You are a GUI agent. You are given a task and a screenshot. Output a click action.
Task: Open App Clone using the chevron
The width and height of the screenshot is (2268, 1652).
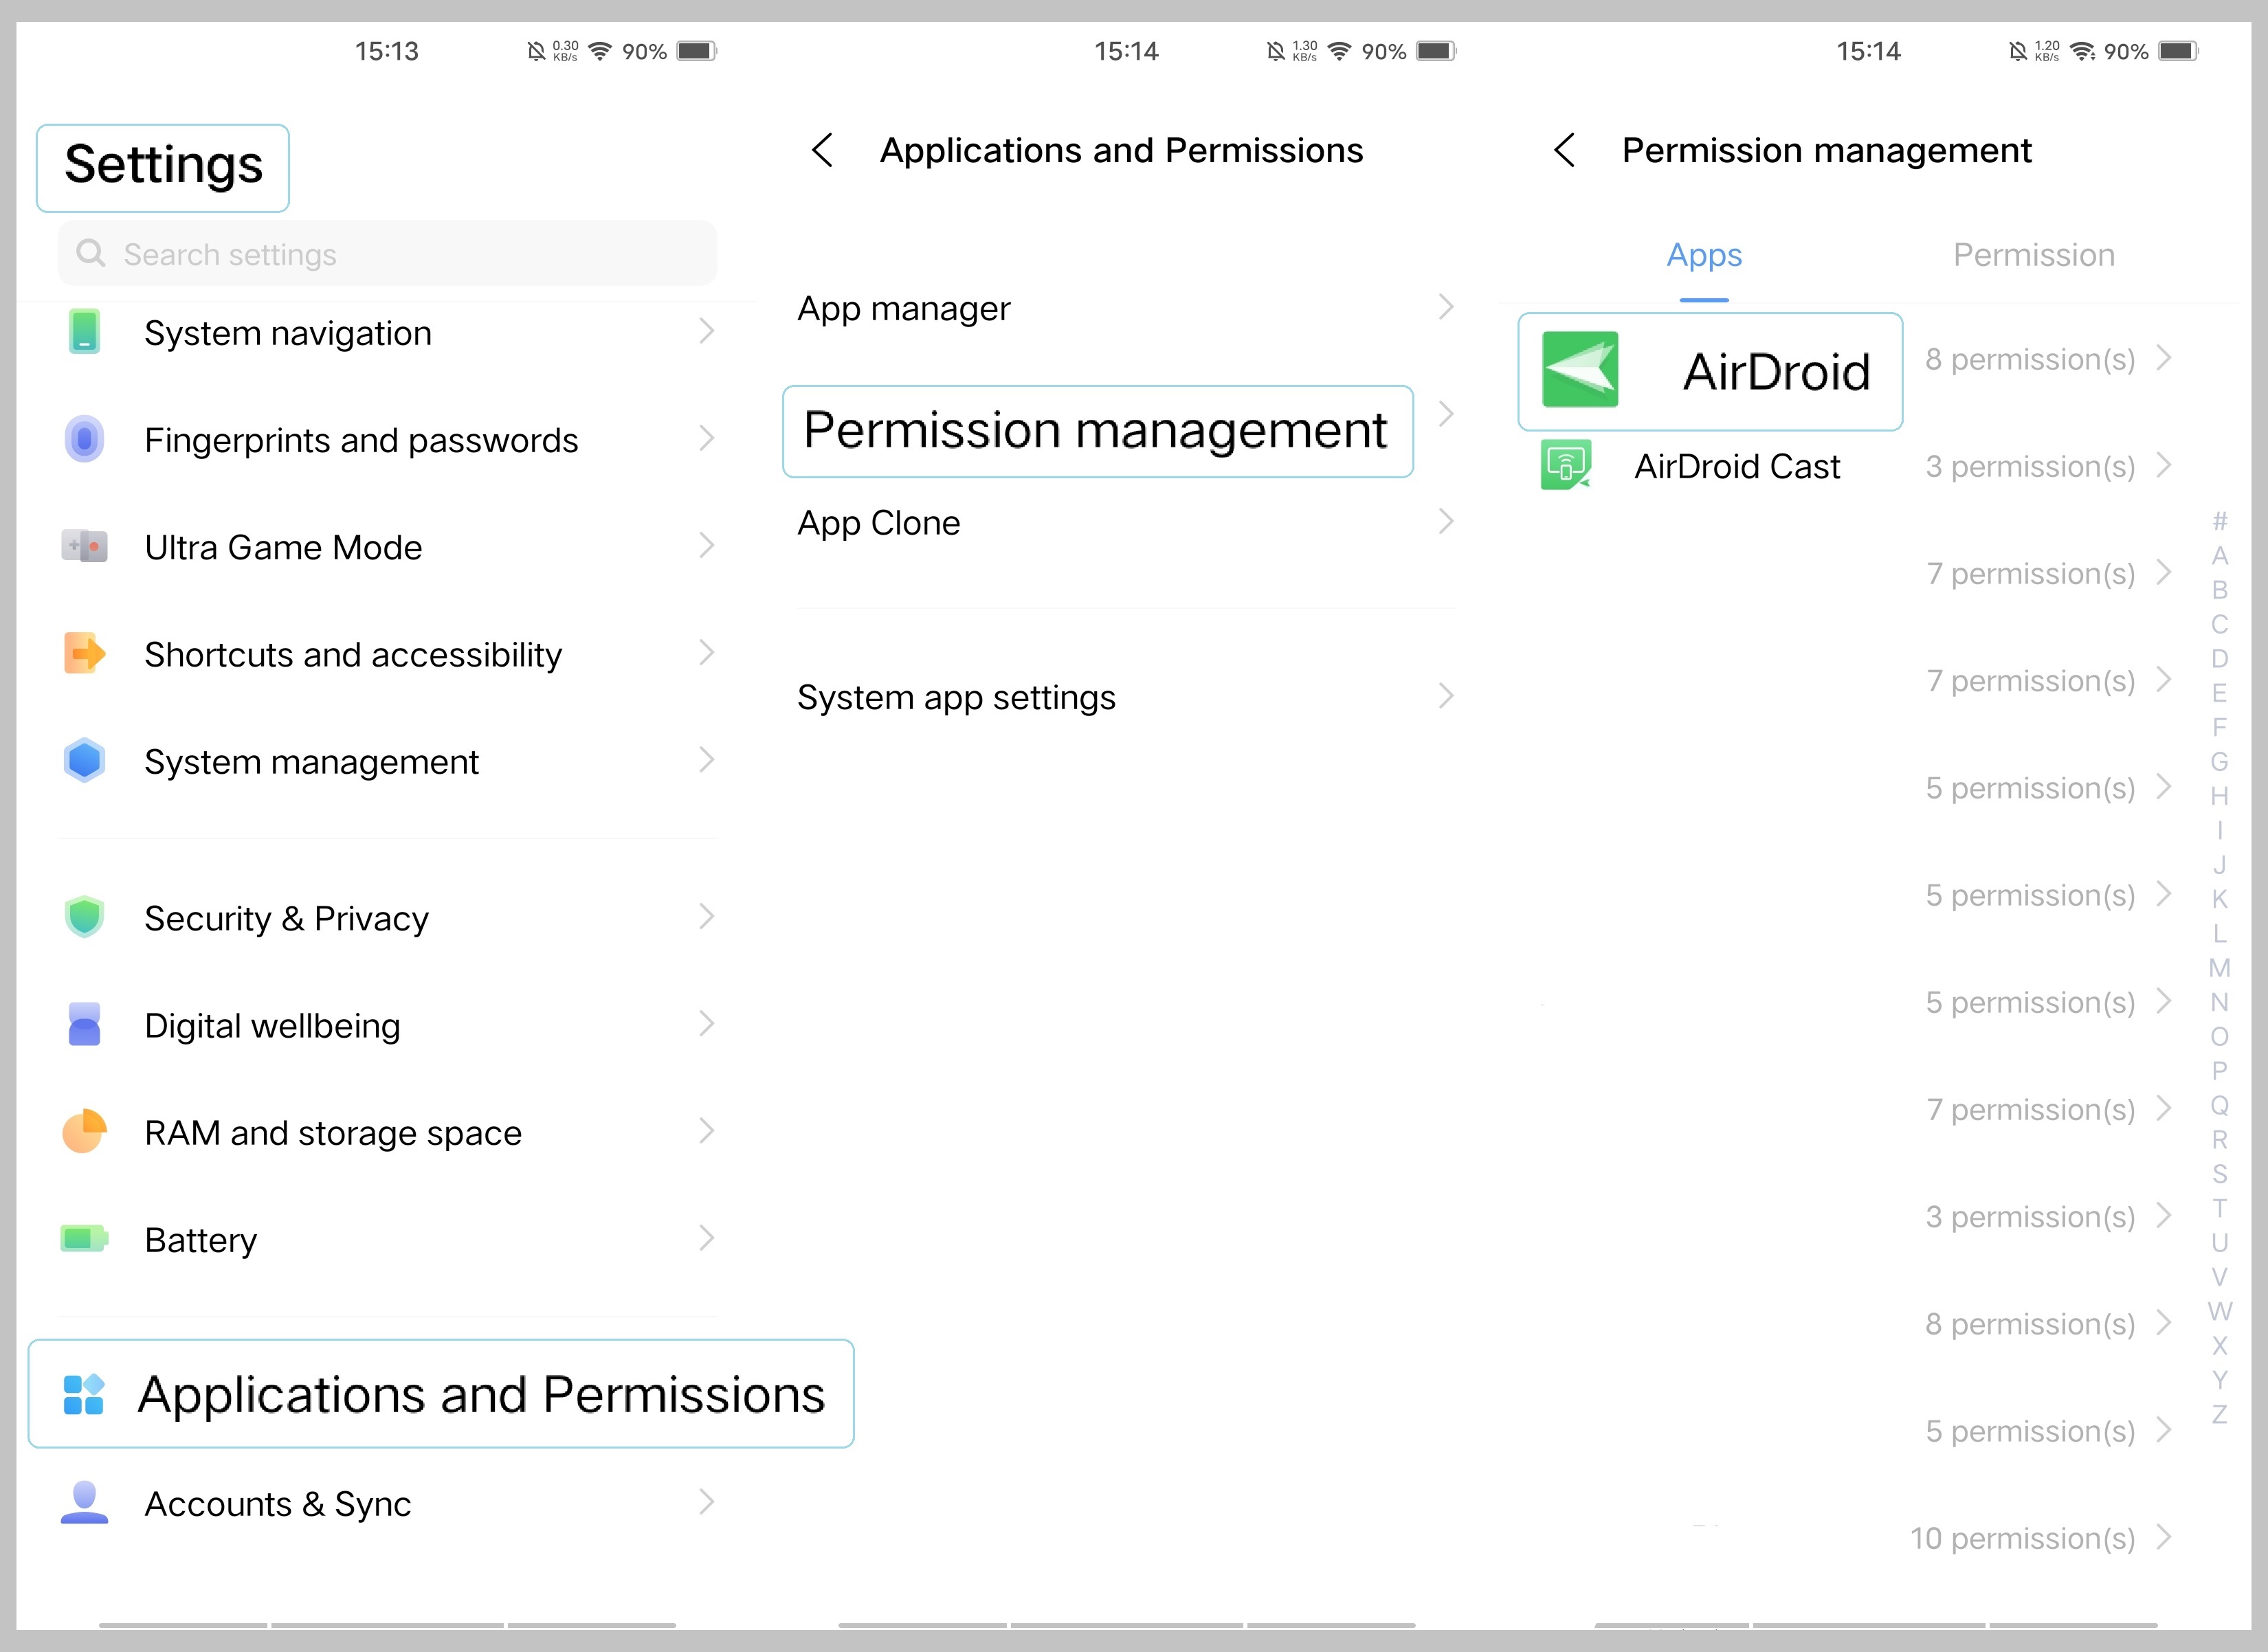coord(1445,521)
